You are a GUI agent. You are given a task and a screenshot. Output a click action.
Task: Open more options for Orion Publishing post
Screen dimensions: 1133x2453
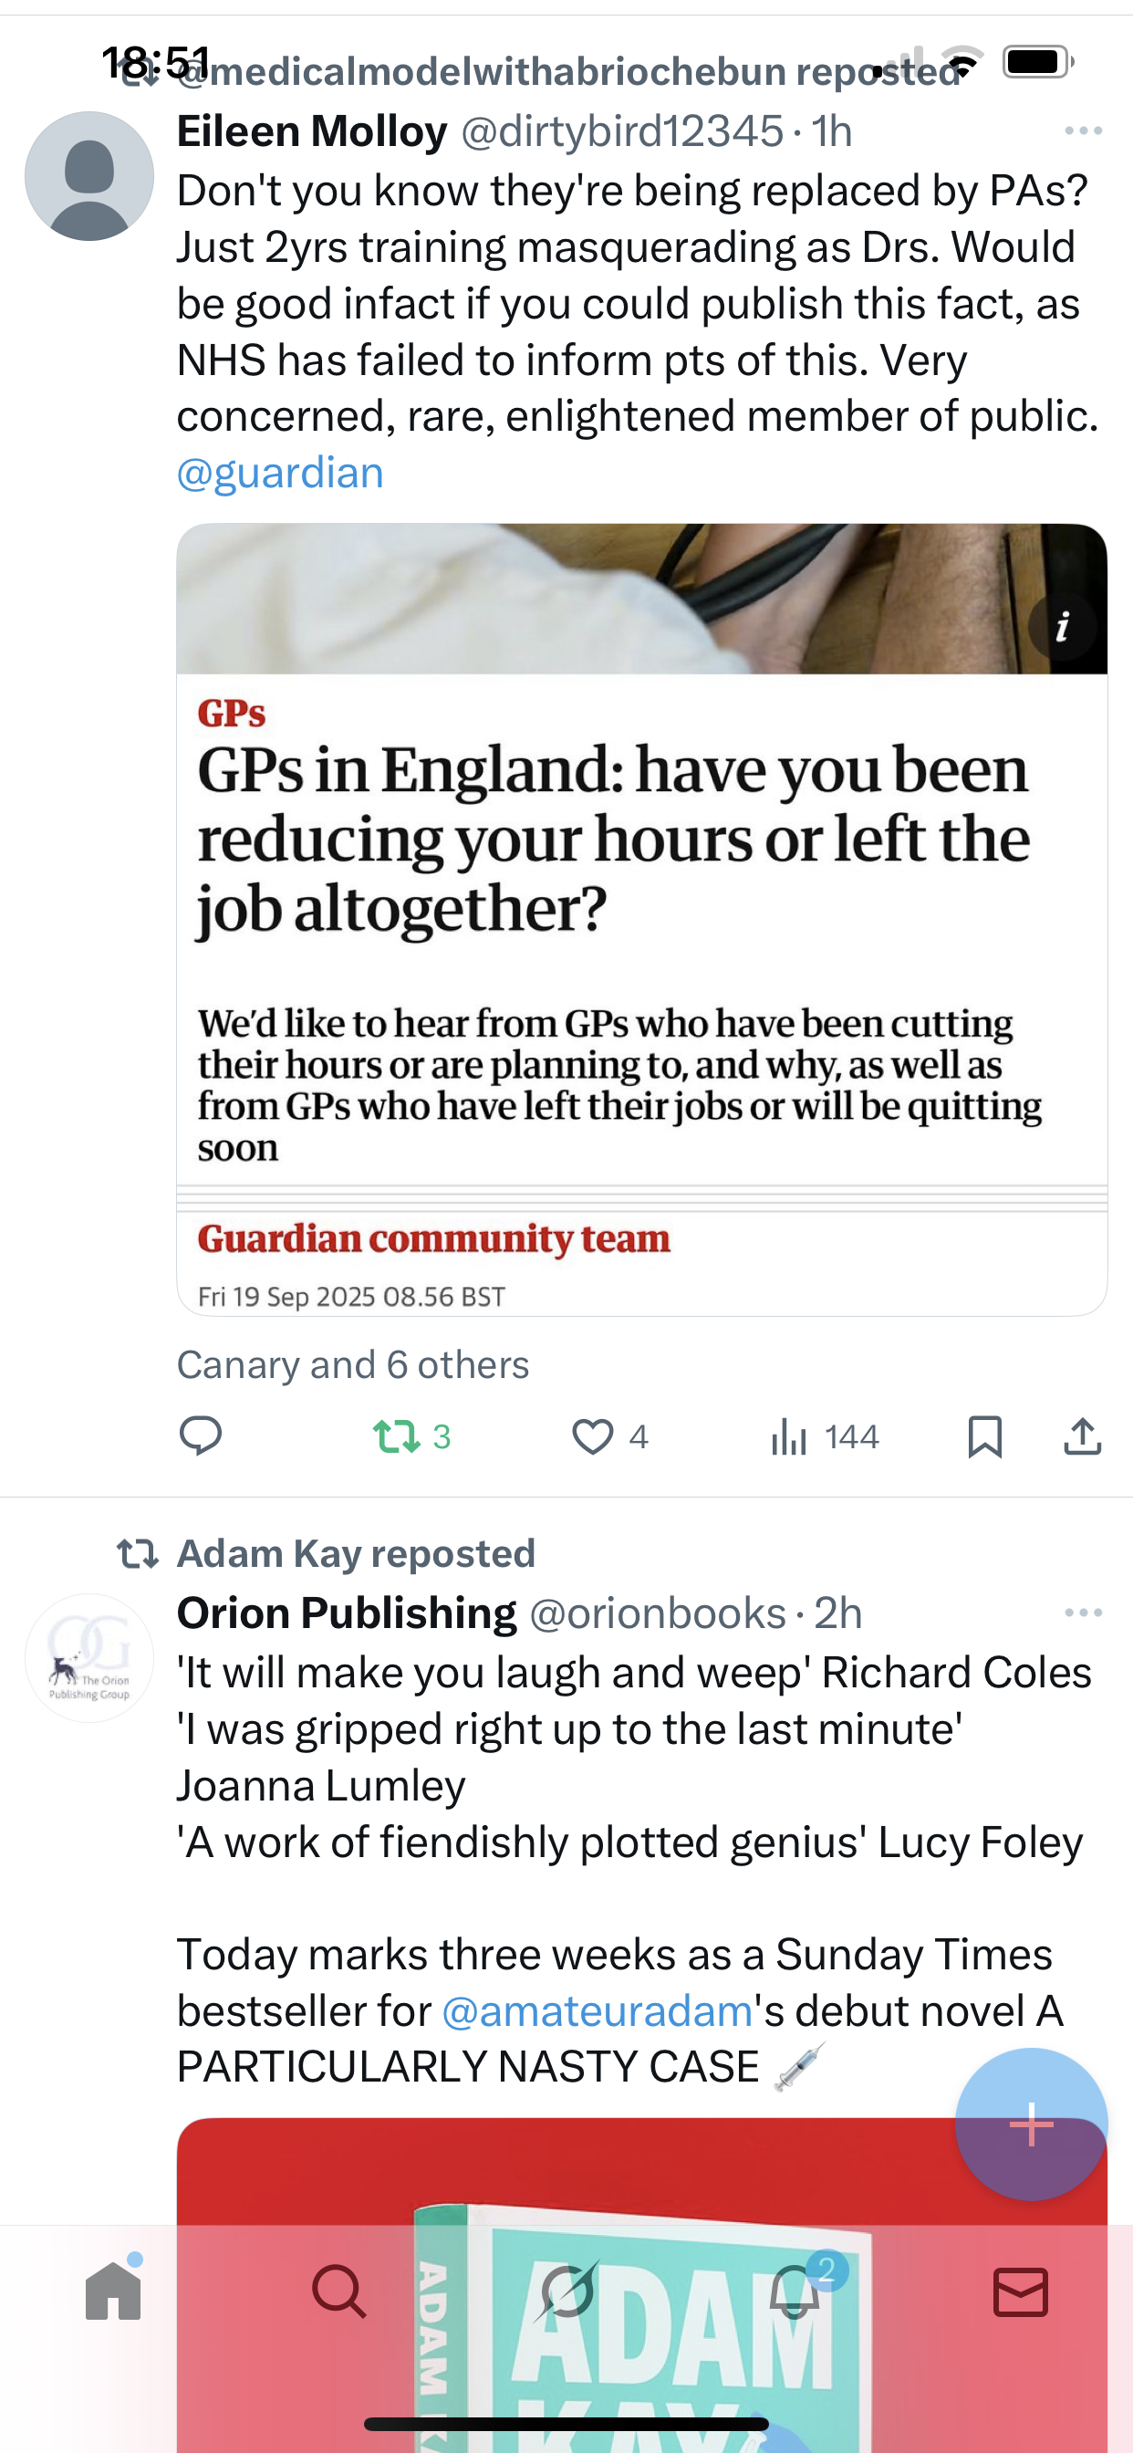click(x=1084, y=1613)
